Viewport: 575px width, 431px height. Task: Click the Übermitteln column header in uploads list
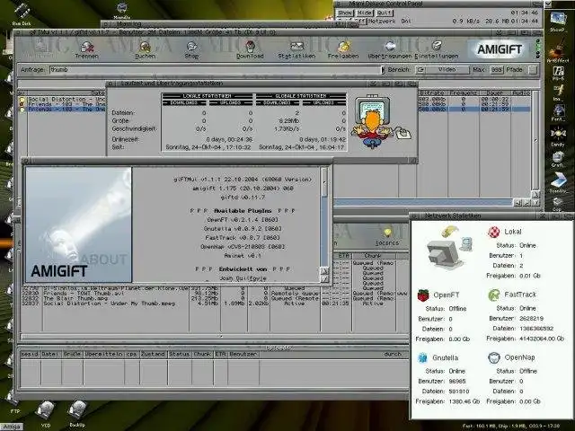[x=103, y=354]
